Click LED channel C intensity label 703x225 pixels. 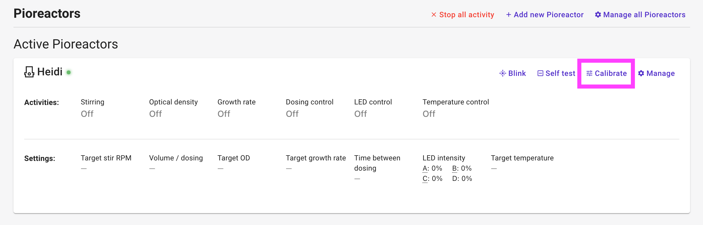425,179
